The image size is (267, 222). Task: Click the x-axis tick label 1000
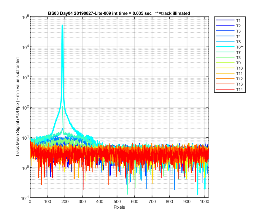click(204, 202)
